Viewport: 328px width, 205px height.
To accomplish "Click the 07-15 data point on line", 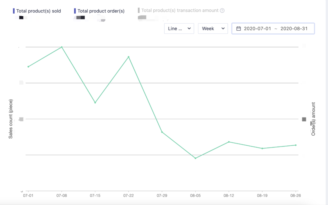I will (x=95, y=103).
